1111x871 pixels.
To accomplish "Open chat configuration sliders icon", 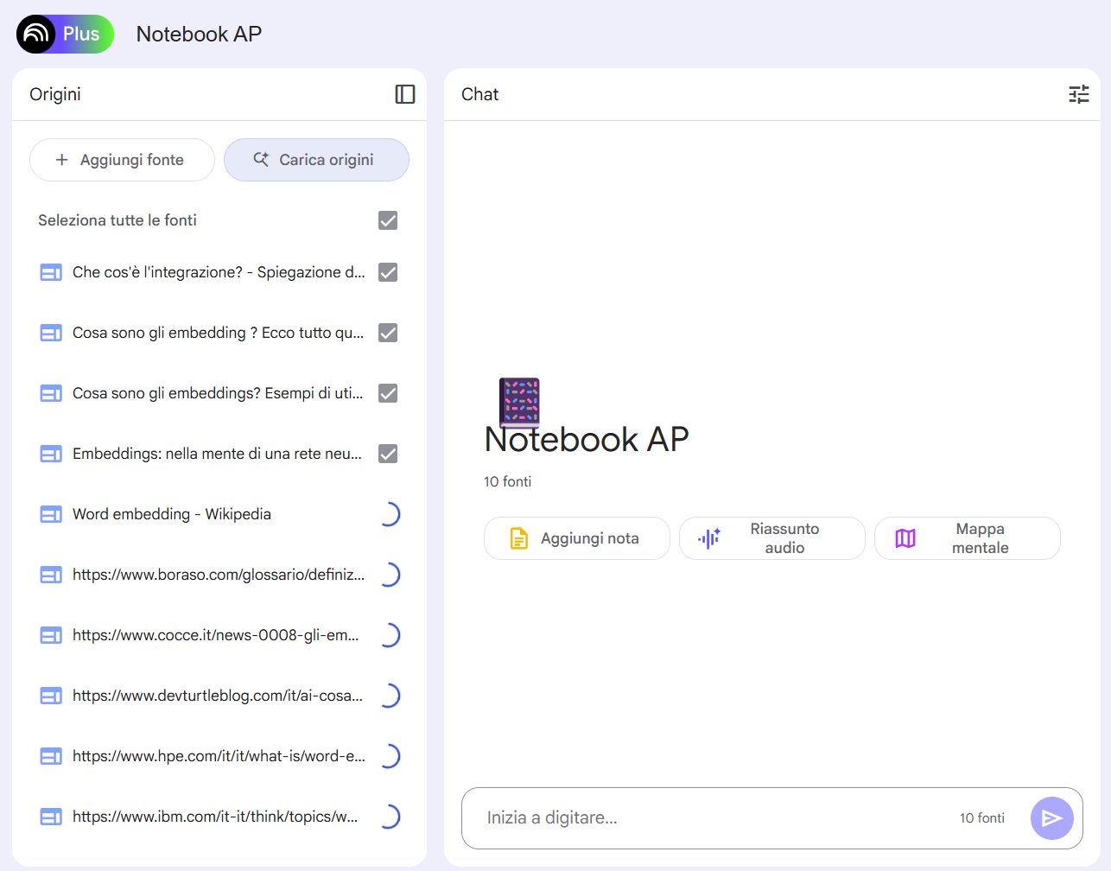I will pos(1079,94).
